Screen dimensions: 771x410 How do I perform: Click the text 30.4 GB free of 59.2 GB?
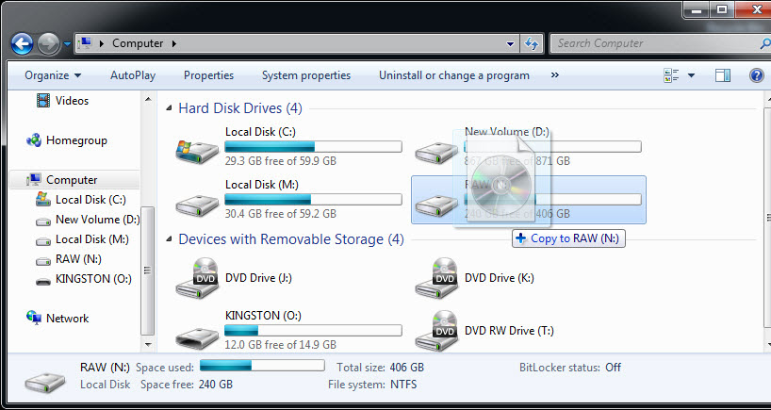(281, 214)
